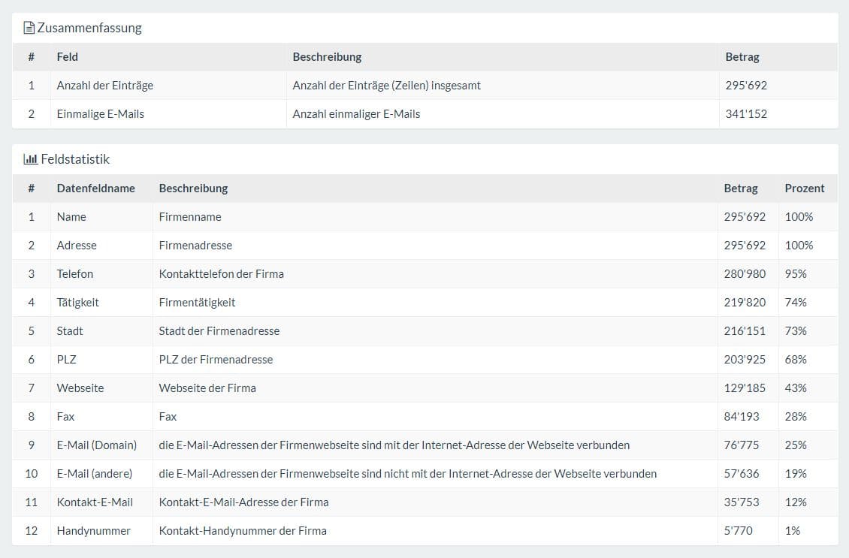This screenshot has height=558, width=849.
Task: Click the Telefon field name cell
Action: point(74,274)
